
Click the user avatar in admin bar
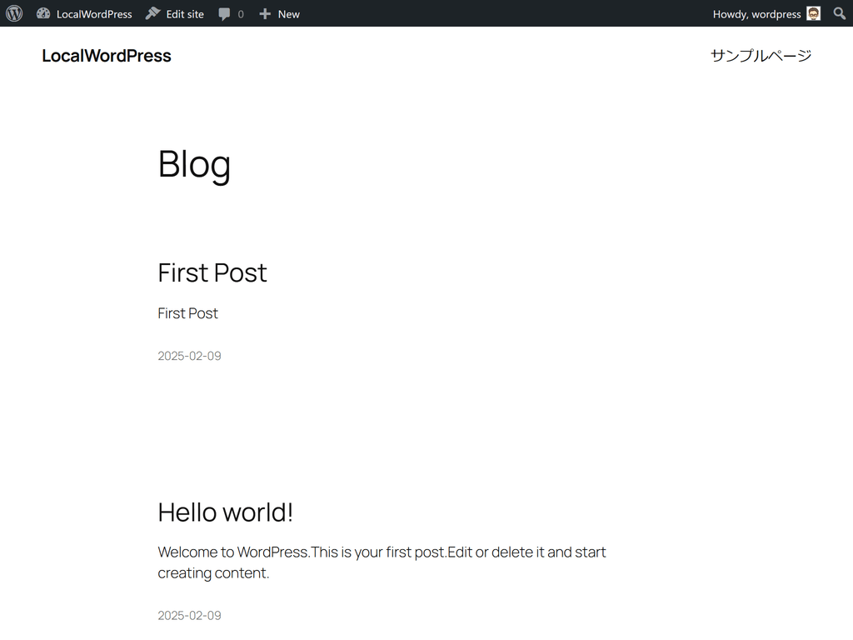coord(814,13)
